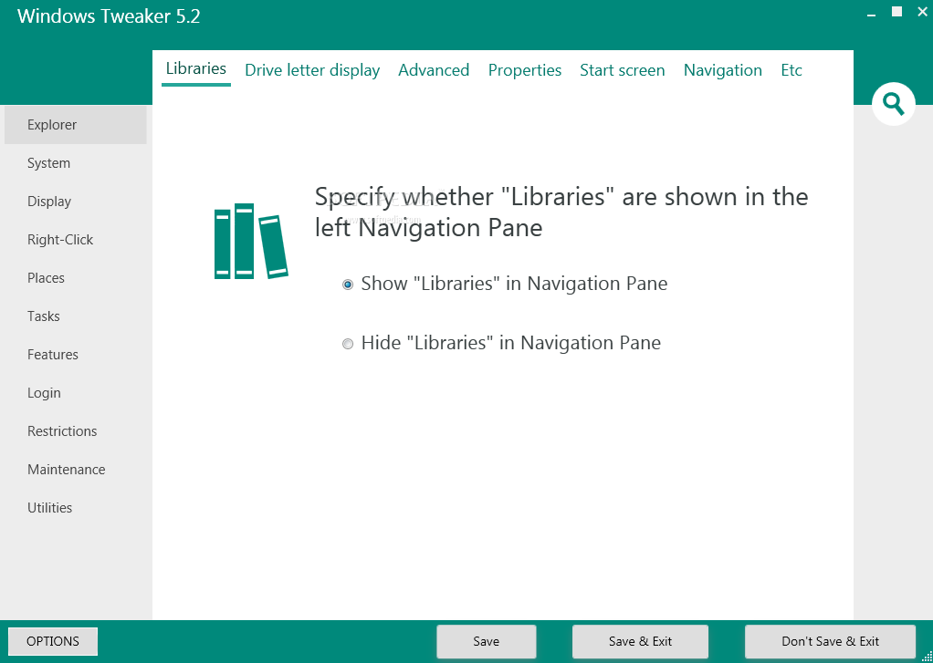
Task: Maximize the Windows Tweaker window
Action: pos(896,11)
